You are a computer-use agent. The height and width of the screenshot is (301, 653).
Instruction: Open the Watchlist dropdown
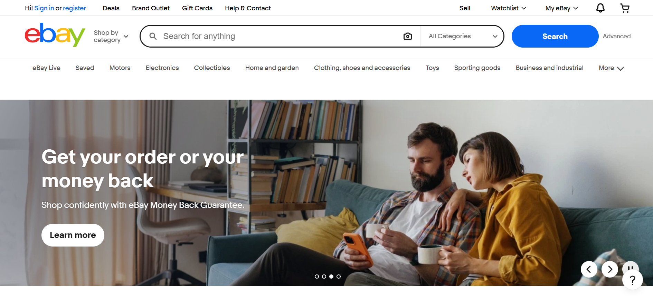click(509, 8)
